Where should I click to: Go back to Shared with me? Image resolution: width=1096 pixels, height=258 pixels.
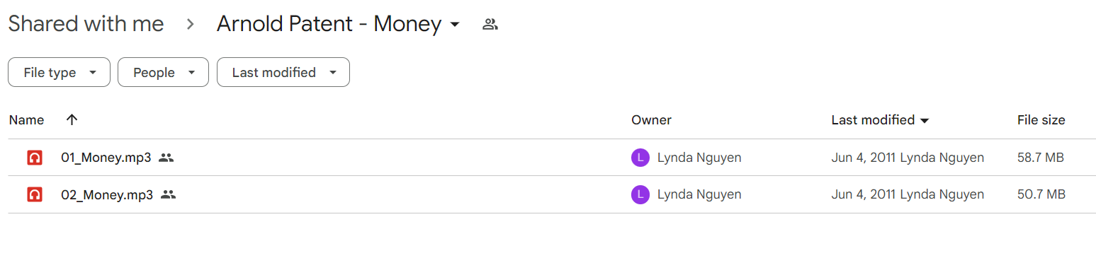86,24
